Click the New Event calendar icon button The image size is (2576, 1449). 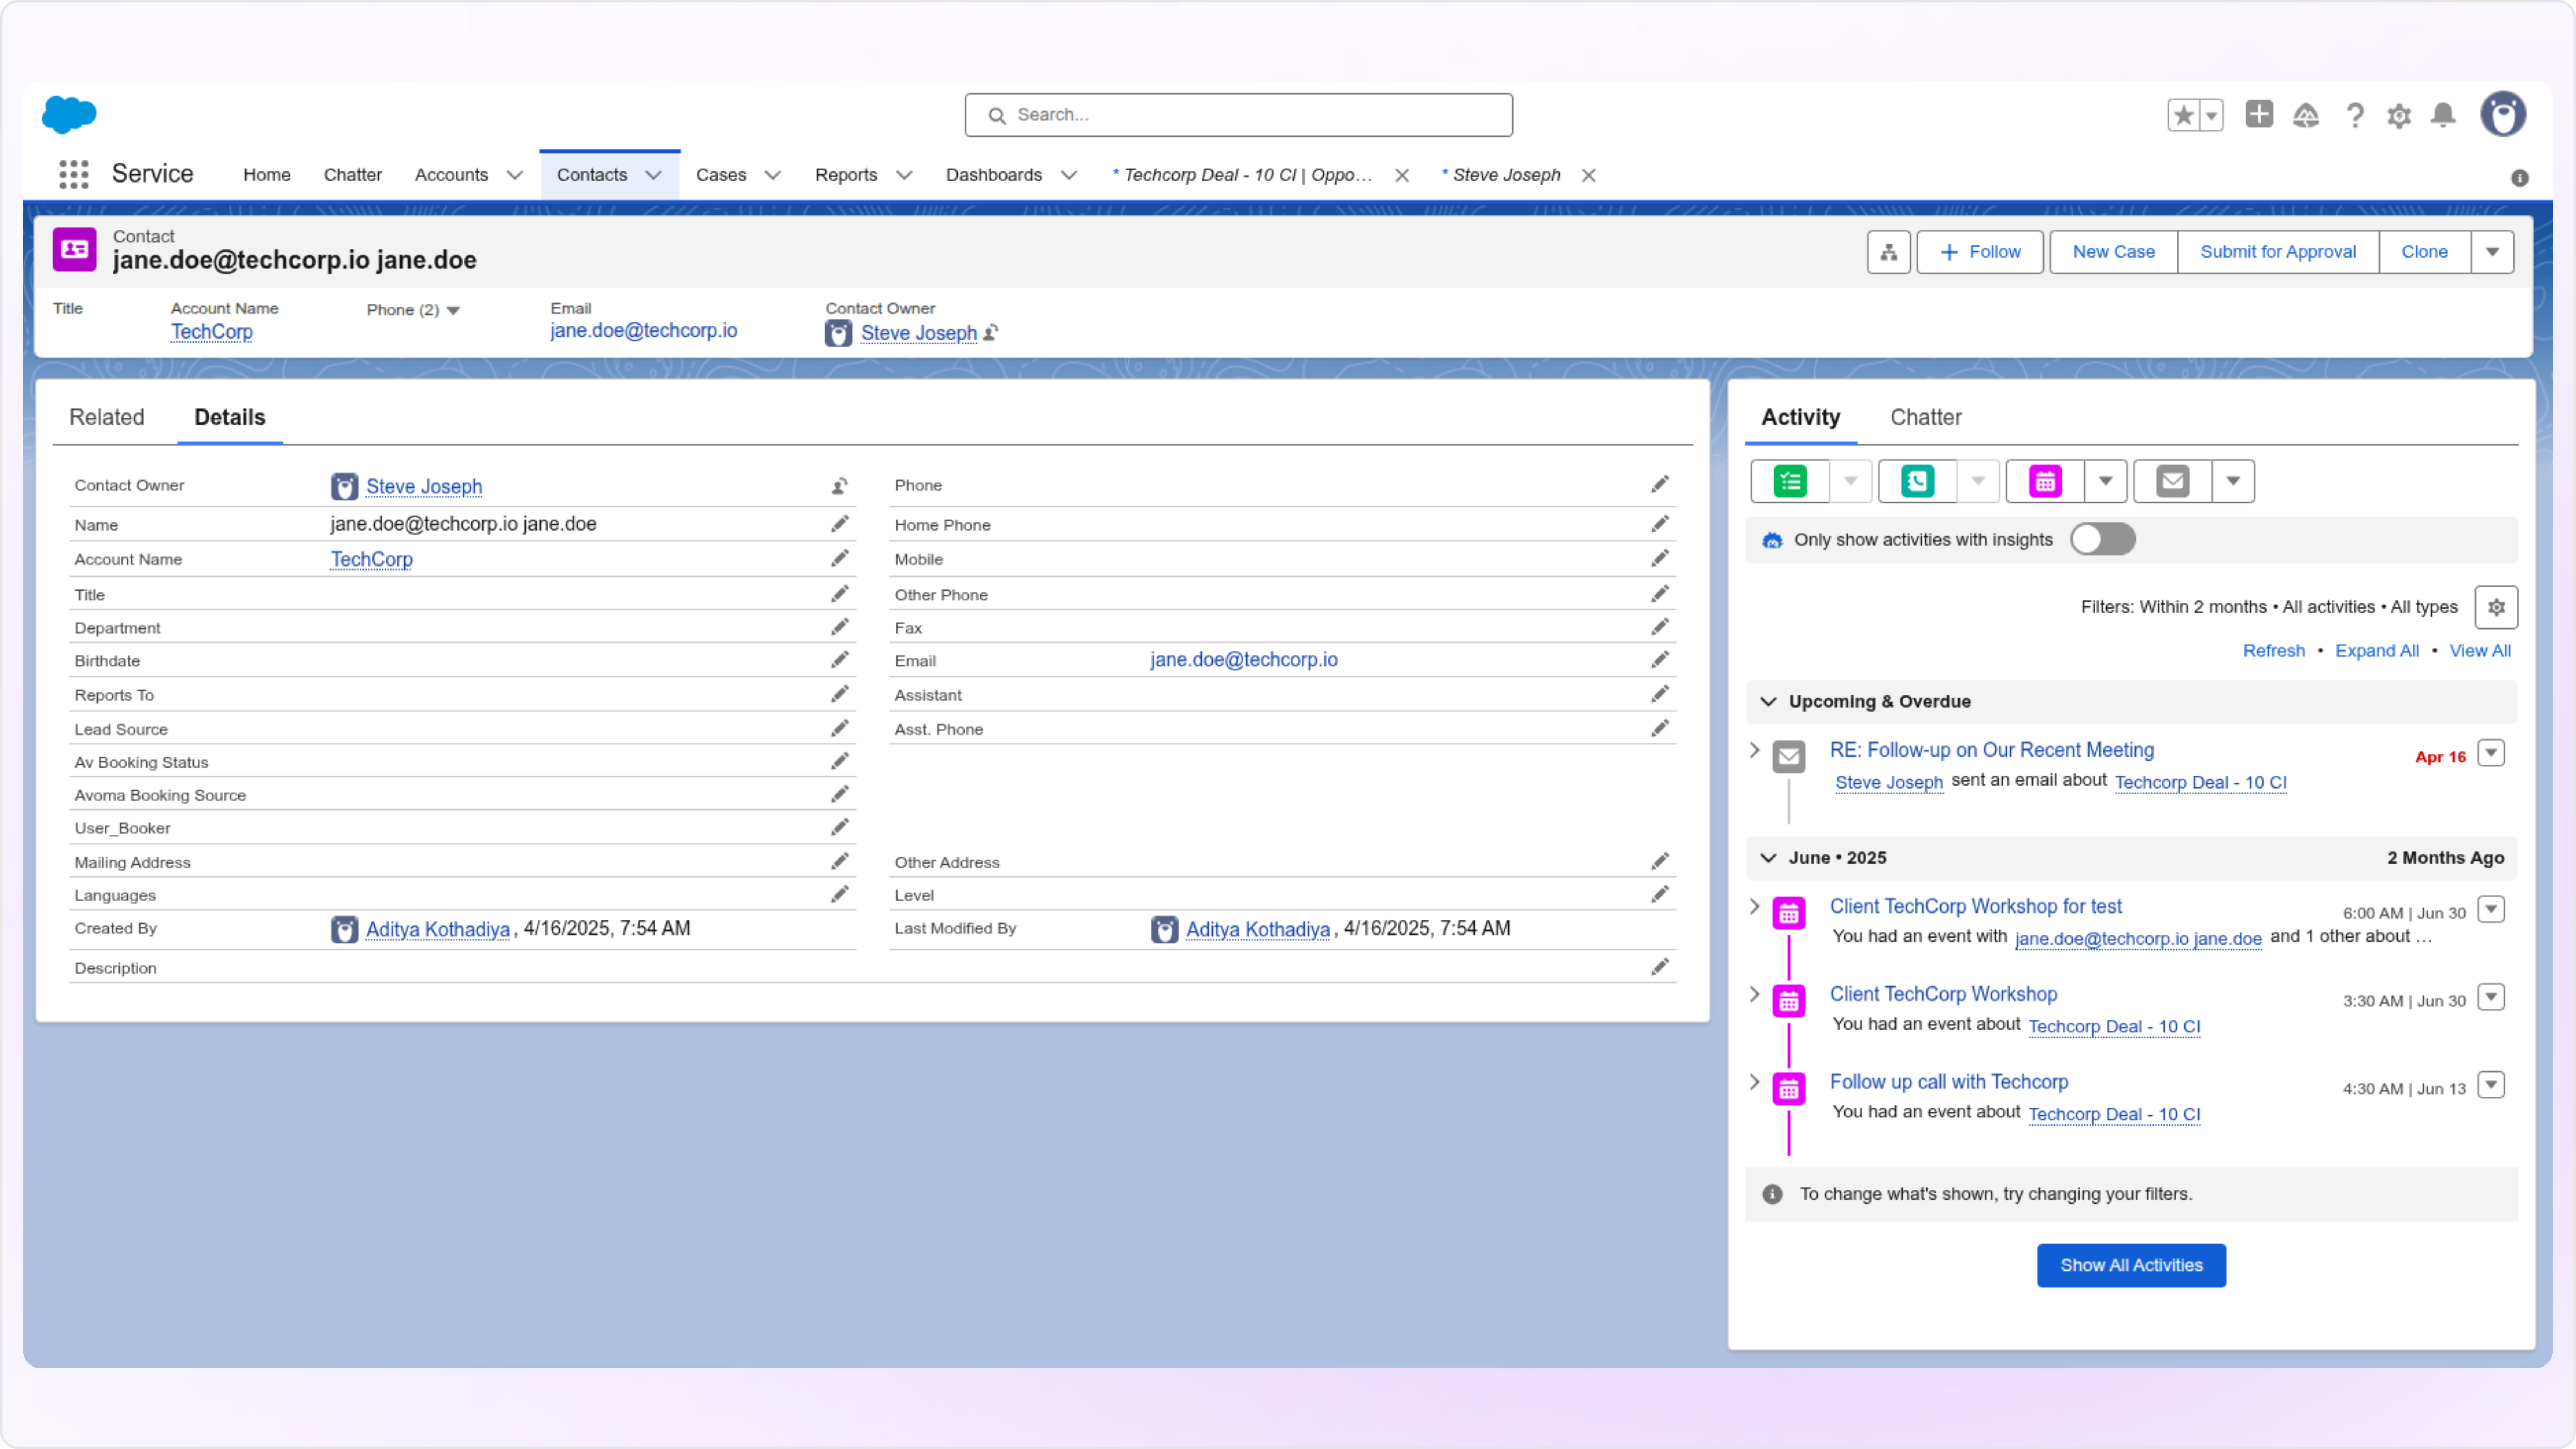pyautogui.click(x=2045, y=481)
